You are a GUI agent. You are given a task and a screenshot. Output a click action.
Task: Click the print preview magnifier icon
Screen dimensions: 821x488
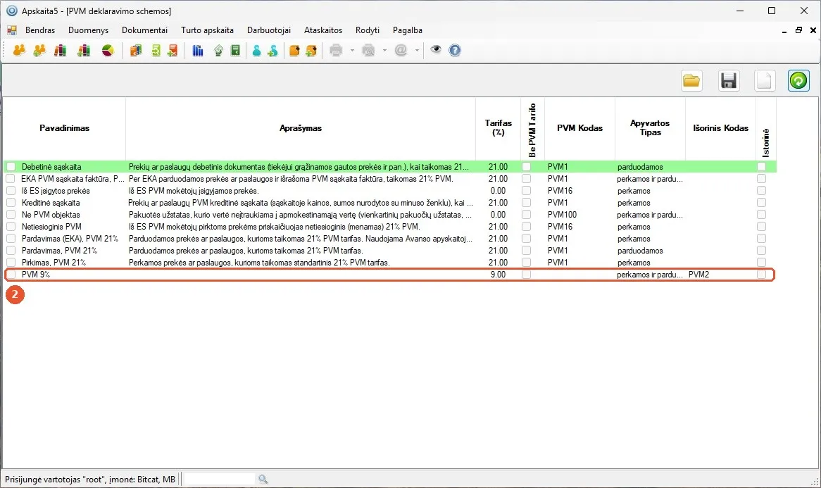tap(369, 50)
